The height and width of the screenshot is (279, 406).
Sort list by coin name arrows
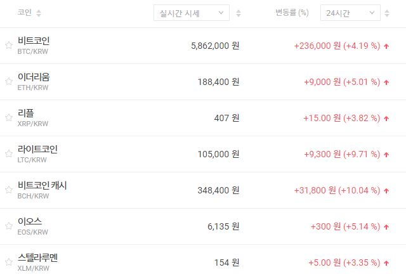click(39, 13)
